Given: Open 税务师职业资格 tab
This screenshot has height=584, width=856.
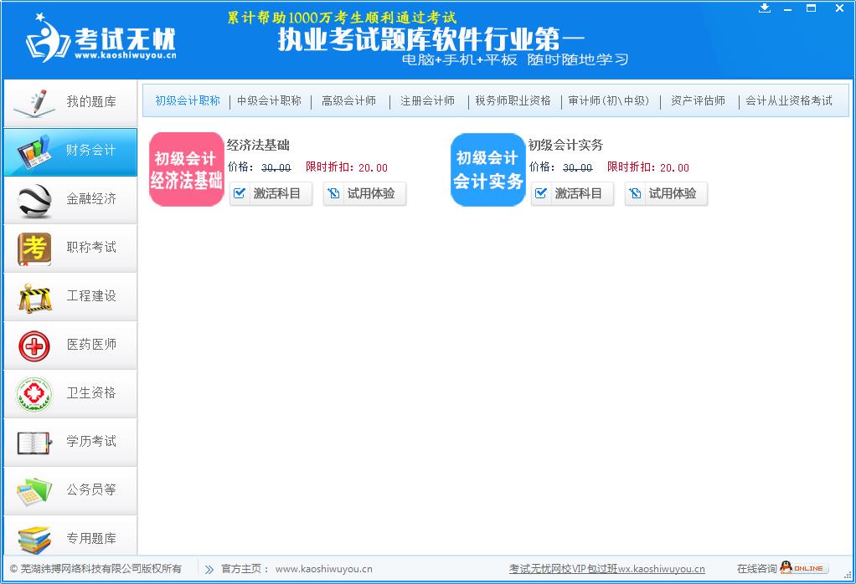Looking at the screenshot, I should click(x=513, y=101).
